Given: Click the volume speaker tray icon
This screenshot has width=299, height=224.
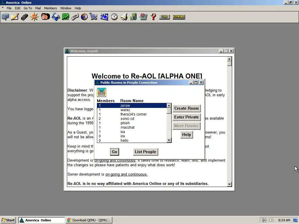Looking at the screenshot, I should coord(271,220).
